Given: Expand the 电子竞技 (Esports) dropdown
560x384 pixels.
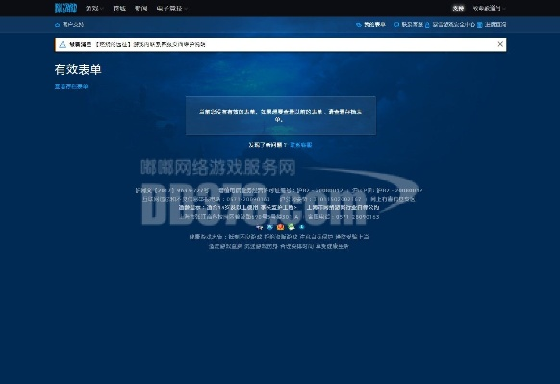Looking at the screenshot, I should [172, 9].
